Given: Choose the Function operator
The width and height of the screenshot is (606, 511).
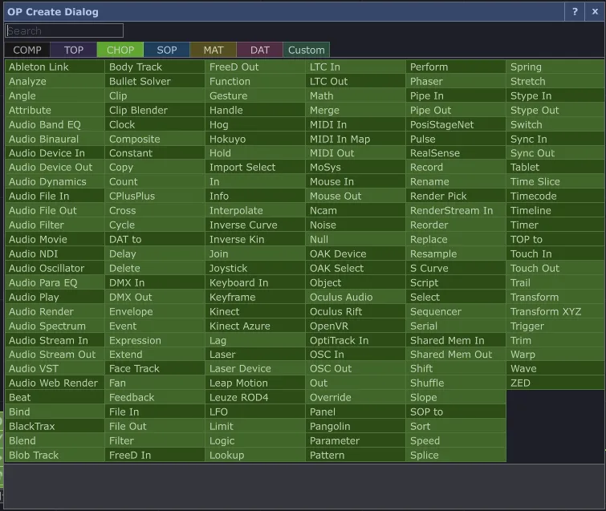Looking at the screenshot, I should (x=255, y=82).
